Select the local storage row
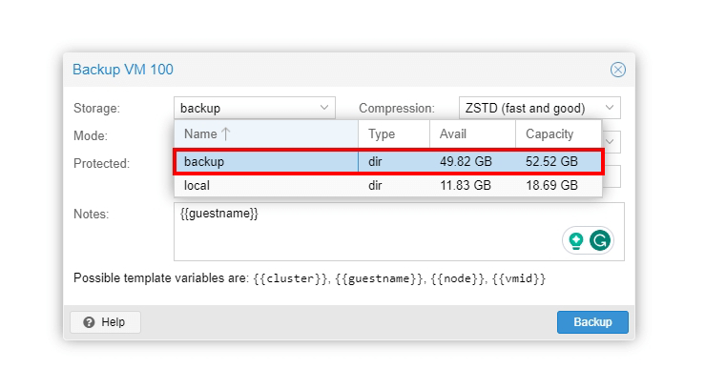This screenshot has width=705, height=369. point(388,185)
